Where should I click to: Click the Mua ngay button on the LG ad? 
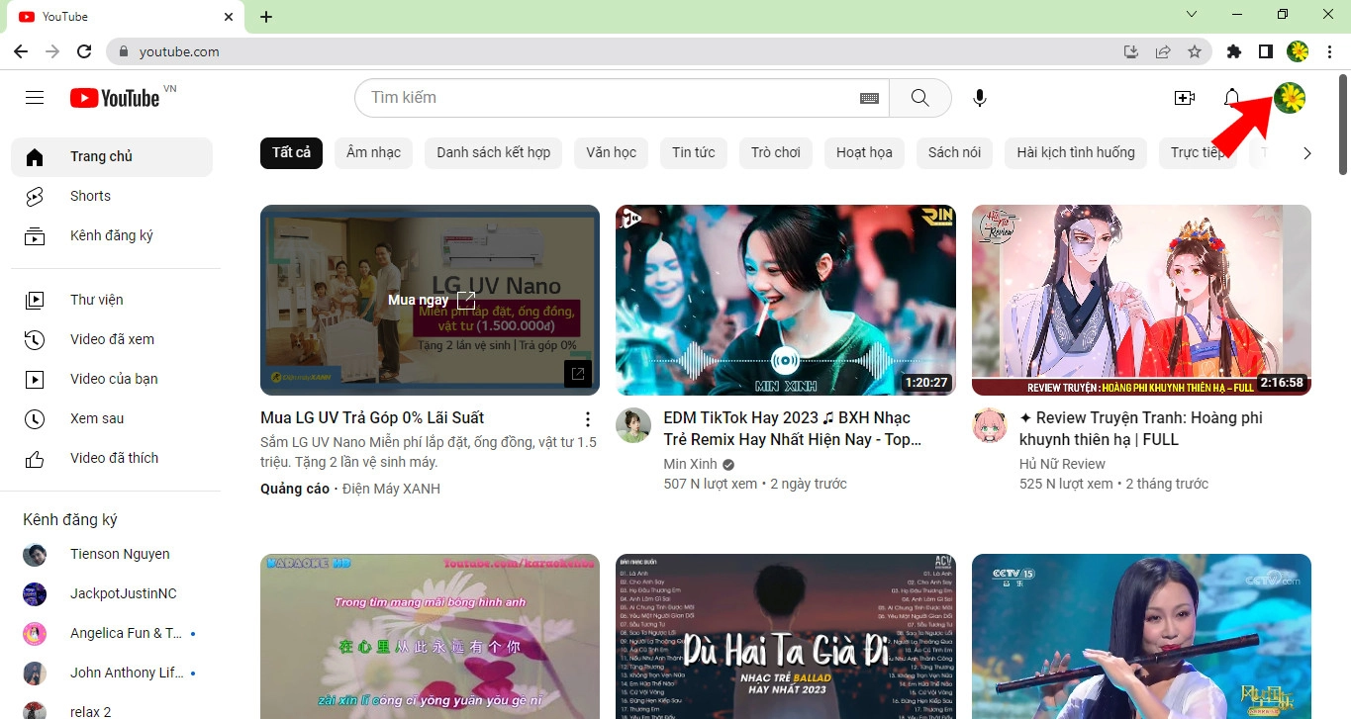pos(419,299)
